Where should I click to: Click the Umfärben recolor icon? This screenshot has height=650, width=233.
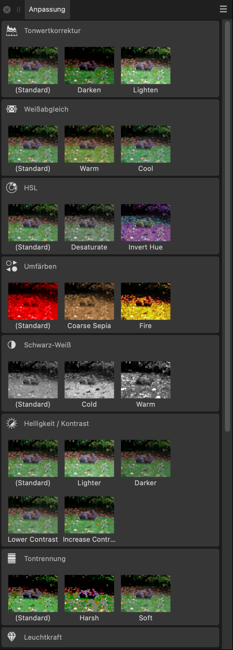[x=12, y=266]
